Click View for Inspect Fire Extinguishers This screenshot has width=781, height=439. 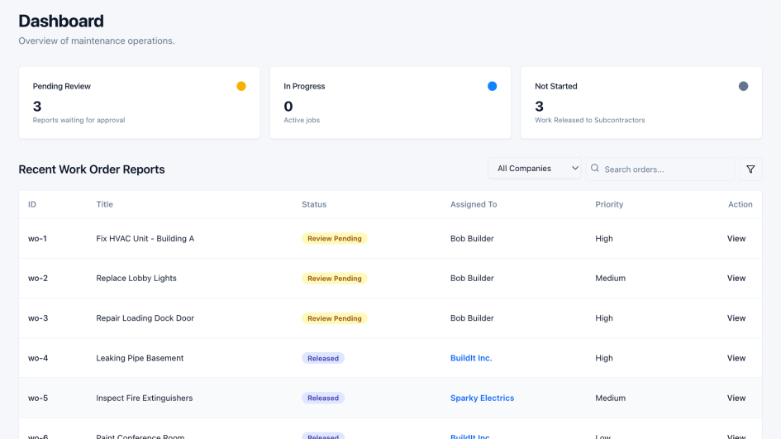(736, 398)
